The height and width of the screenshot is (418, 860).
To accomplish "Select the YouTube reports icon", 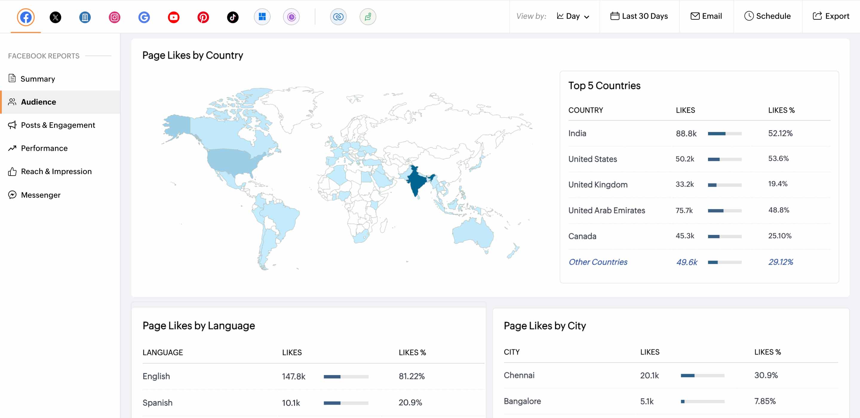I will point(173,16).
